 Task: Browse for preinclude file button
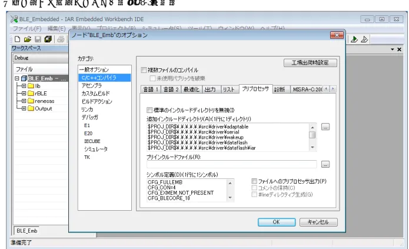click(325, 164)
